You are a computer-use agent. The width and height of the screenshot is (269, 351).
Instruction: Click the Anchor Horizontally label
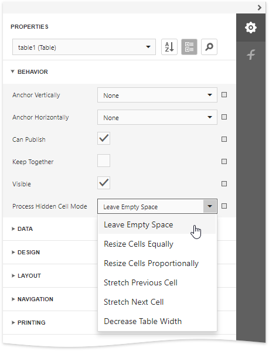(40, 117)
